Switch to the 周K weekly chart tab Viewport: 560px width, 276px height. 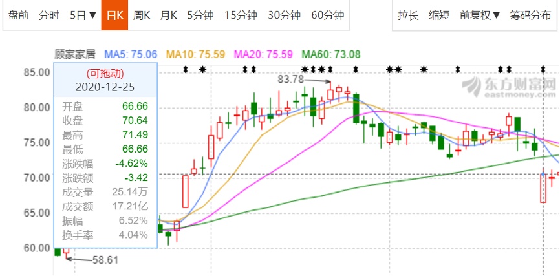142,15
